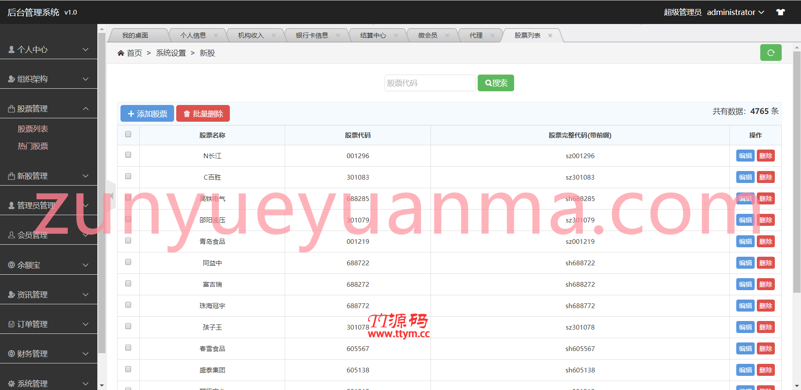Expand the 财务管理 menu chevron
Image resolution: width=801 pixels, height=390 pixels.
86,354
